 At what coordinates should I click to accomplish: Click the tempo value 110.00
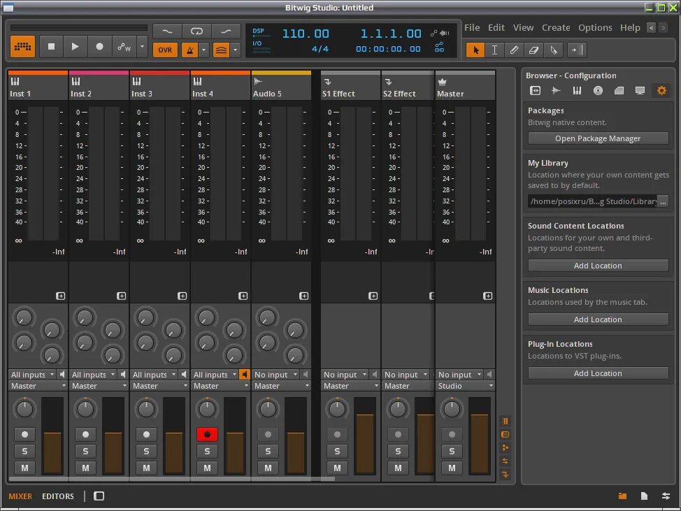point(306,34)
